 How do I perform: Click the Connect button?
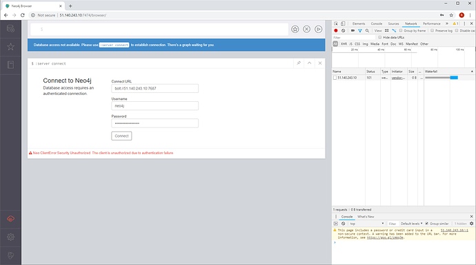click(121, 136)
